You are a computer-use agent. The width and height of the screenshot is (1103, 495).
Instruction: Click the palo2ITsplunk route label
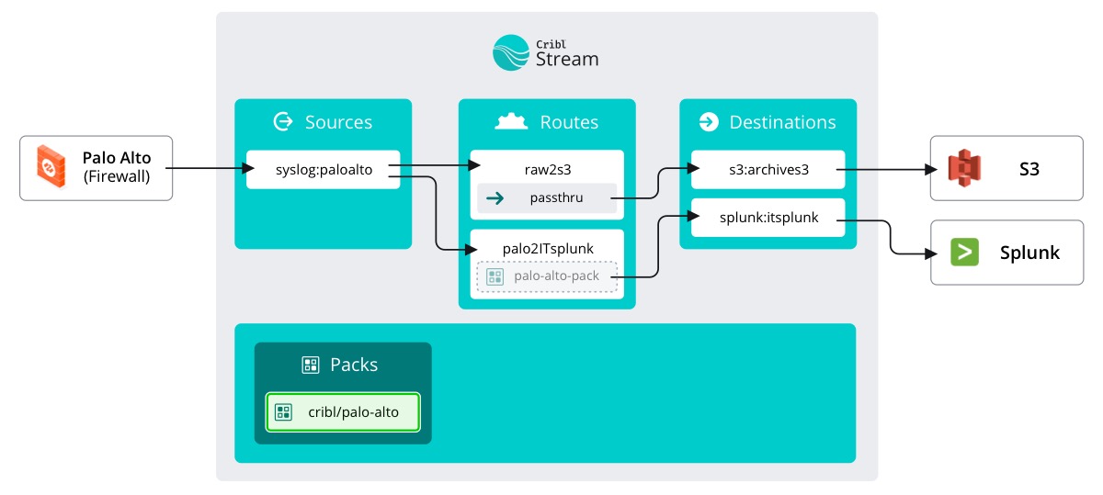(x=547, y=248)
